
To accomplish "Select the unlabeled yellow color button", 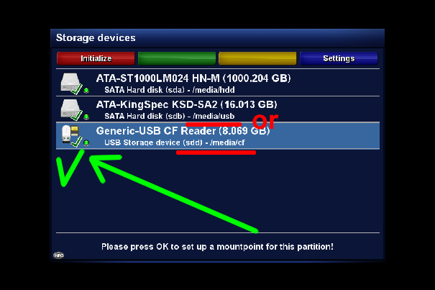I will coord(257,58).
